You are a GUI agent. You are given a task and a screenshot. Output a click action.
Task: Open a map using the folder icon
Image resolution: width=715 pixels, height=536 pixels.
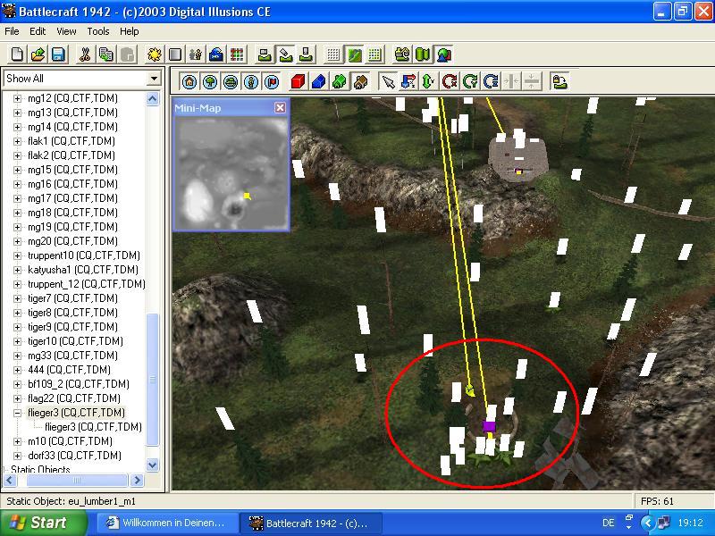38,54
